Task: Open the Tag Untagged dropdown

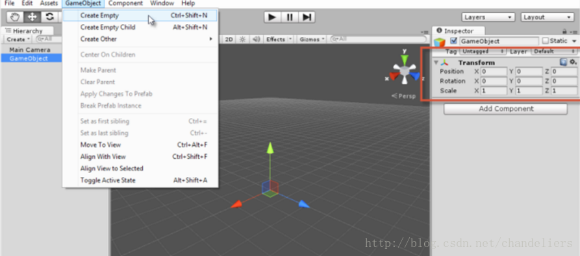Action: click(x=483, y=51)
